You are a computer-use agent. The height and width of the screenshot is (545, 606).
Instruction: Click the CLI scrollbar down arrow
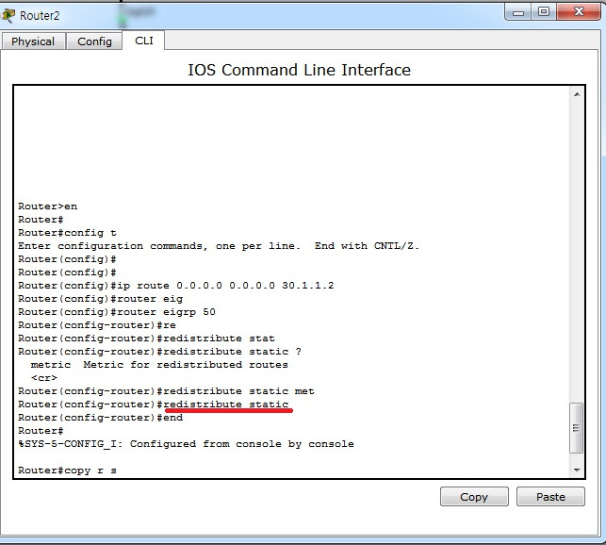click(x=577, y=470)
